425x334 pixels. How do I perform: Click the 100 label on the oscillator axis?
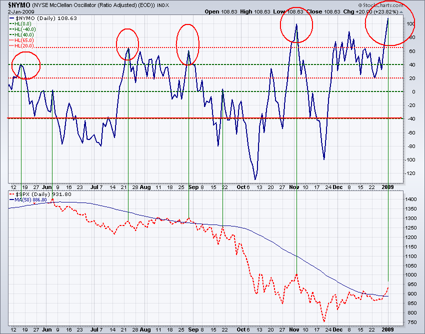click(410, 24)
